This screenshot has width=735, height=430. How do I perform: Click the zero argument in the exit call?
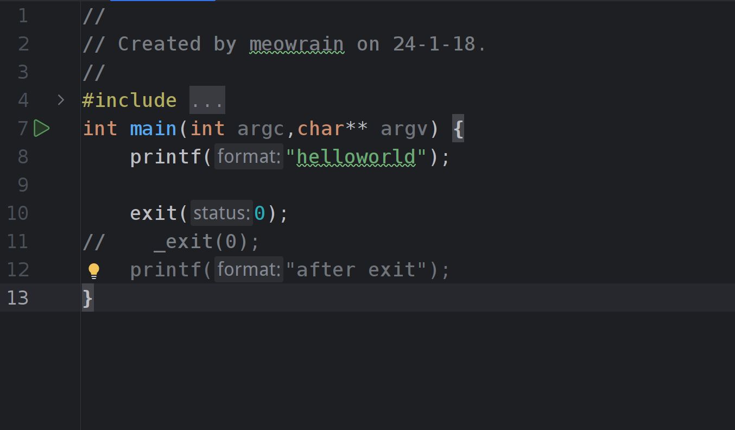click(x=259, y=213)
